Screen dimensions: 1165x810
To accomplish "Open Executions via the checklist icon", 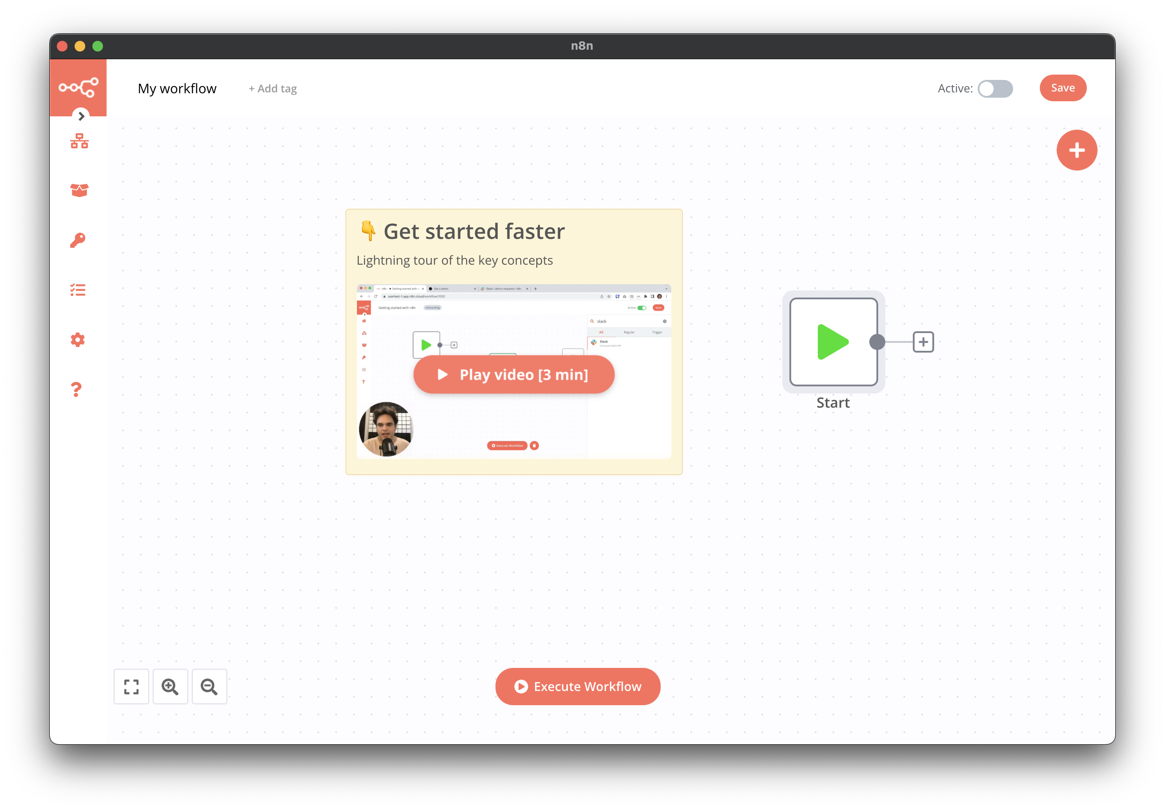I will point(78,290).
